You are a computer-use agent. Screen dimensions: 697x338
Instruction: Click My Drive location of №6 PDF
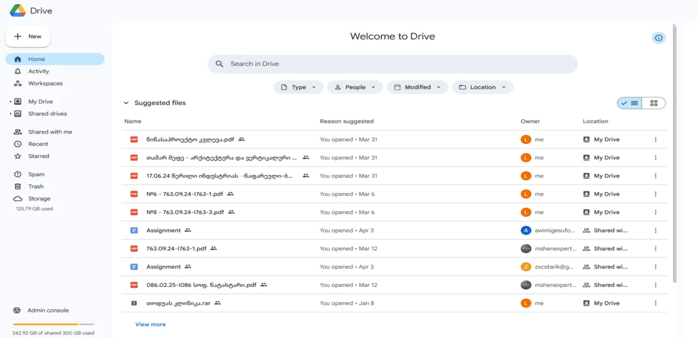click(x=602, y=194)
